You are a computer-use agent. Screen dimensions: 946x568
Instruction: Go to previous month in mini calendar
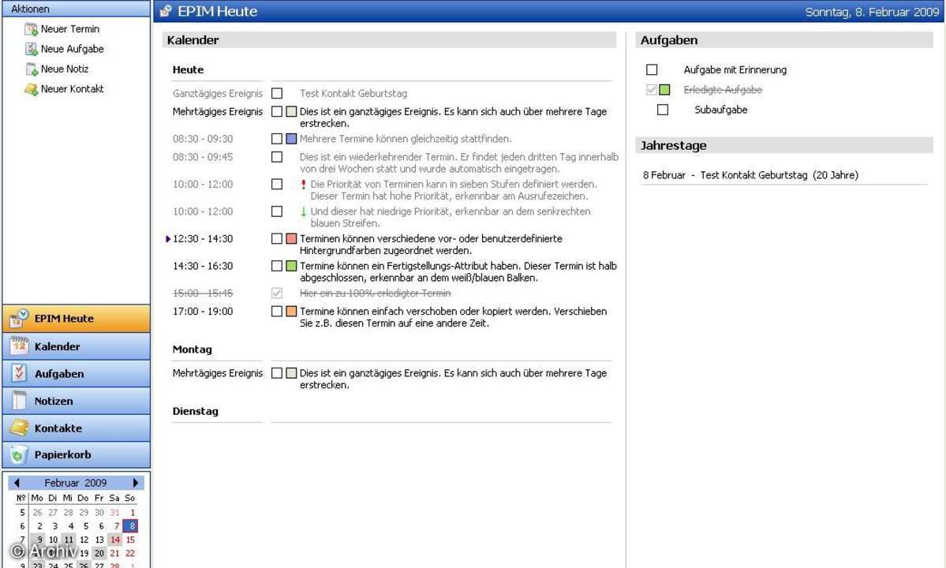point(17,482)
